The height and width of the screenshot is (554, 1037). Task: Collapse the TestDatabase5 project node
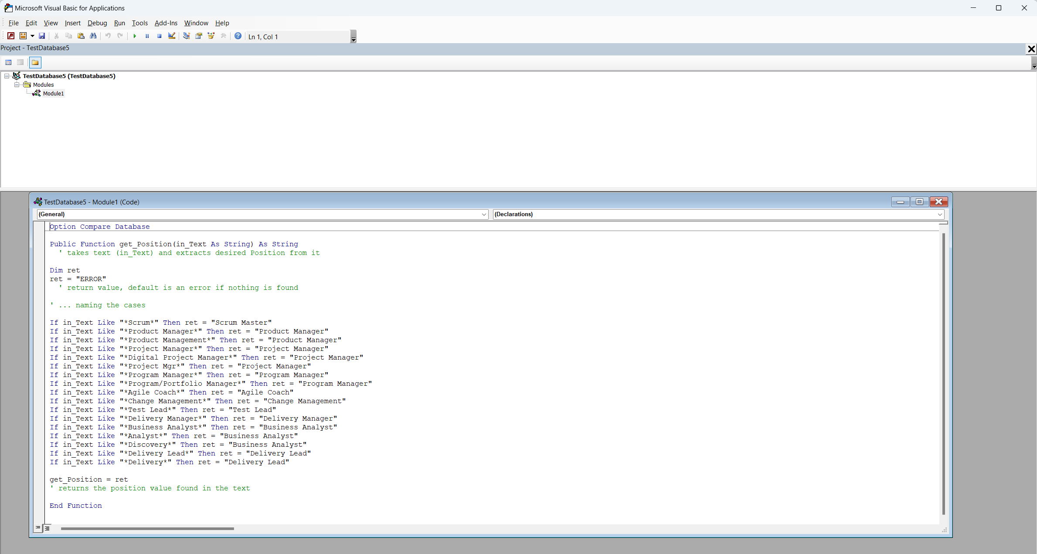pos(7,76)
